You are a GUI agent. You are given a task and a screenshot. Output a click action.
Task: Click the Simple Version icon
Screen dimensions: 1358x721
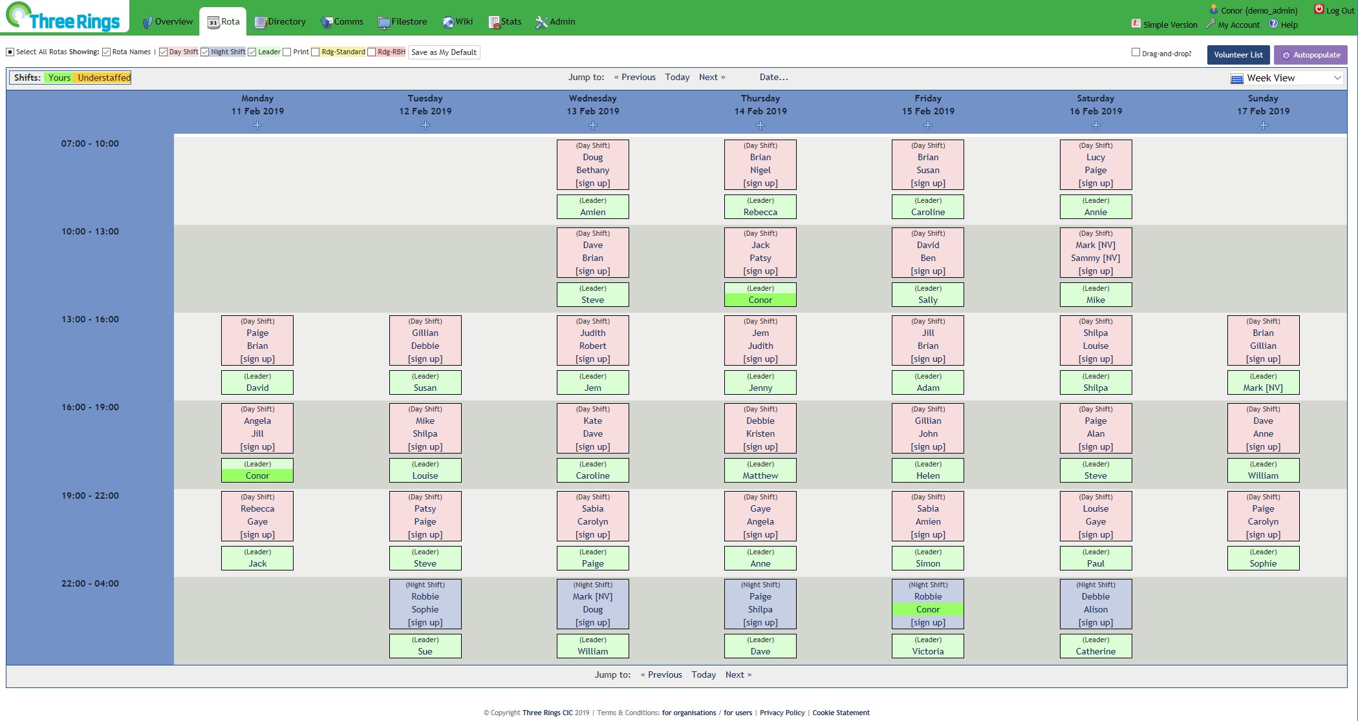coord(1136,24)
